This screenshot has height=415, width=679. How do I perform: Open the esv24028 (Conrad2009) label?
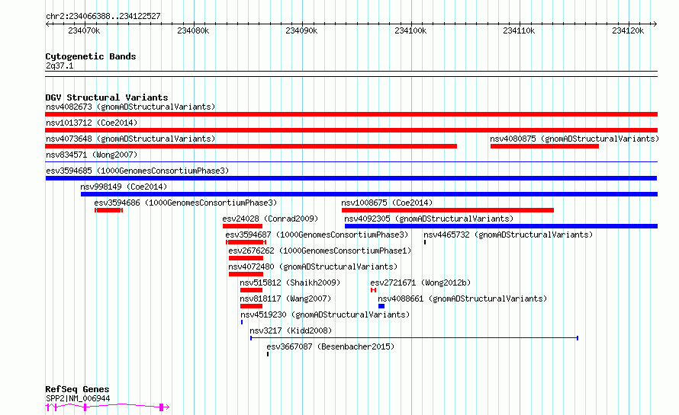270,219
